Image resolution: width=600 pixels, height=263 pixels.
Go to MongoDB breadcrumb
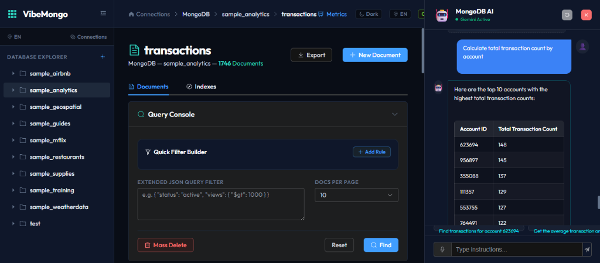pyautogui.click(x=196, y=14)
